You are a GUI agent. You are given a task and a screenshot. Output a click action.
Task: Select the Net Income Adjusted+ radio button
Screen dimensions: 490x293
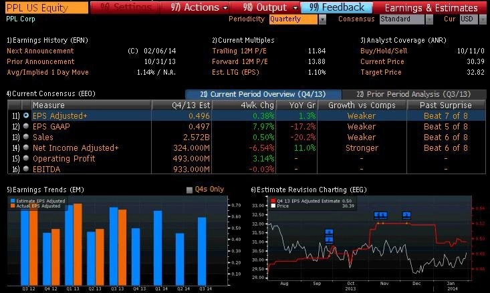(26, 148)
